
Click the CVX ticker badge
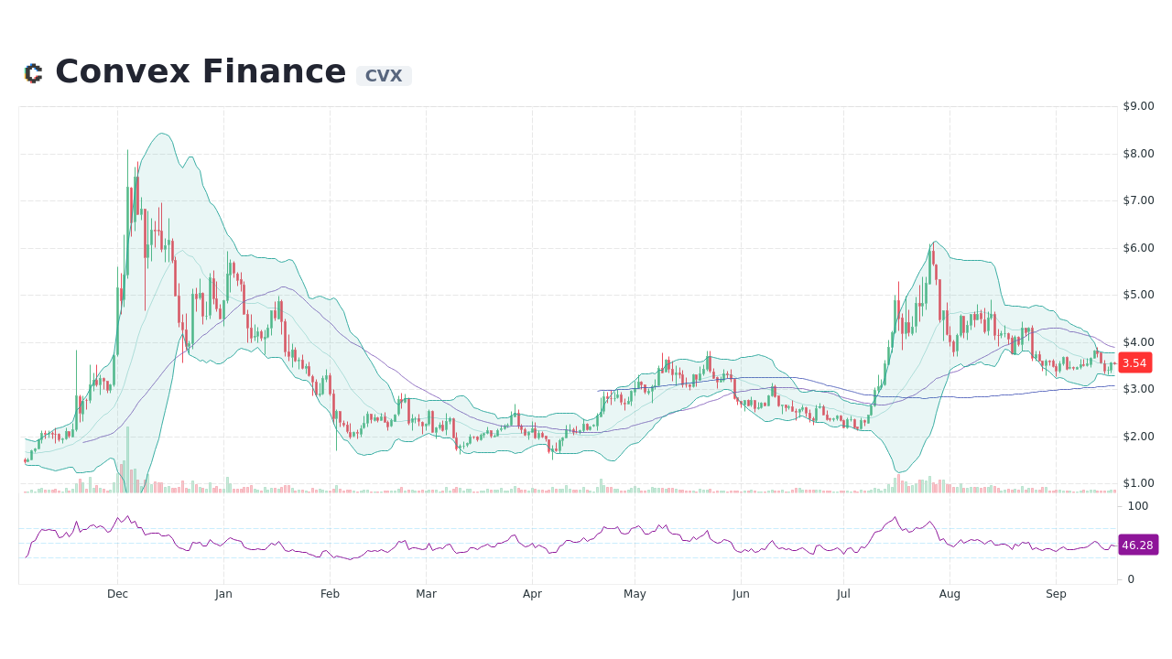[x=383, y=76]
